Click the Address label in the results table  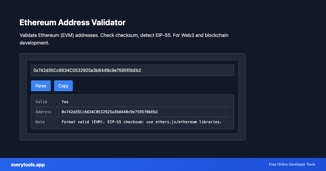(x=44, y=112)
